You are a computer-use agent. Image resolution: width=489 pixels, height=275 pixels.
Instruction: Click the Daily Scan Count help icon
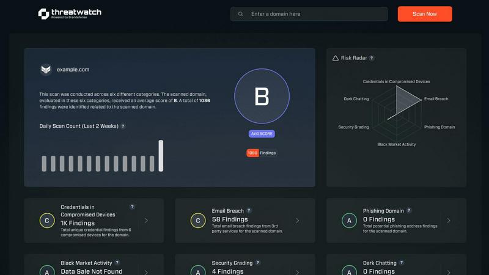(x=123, y=126)
